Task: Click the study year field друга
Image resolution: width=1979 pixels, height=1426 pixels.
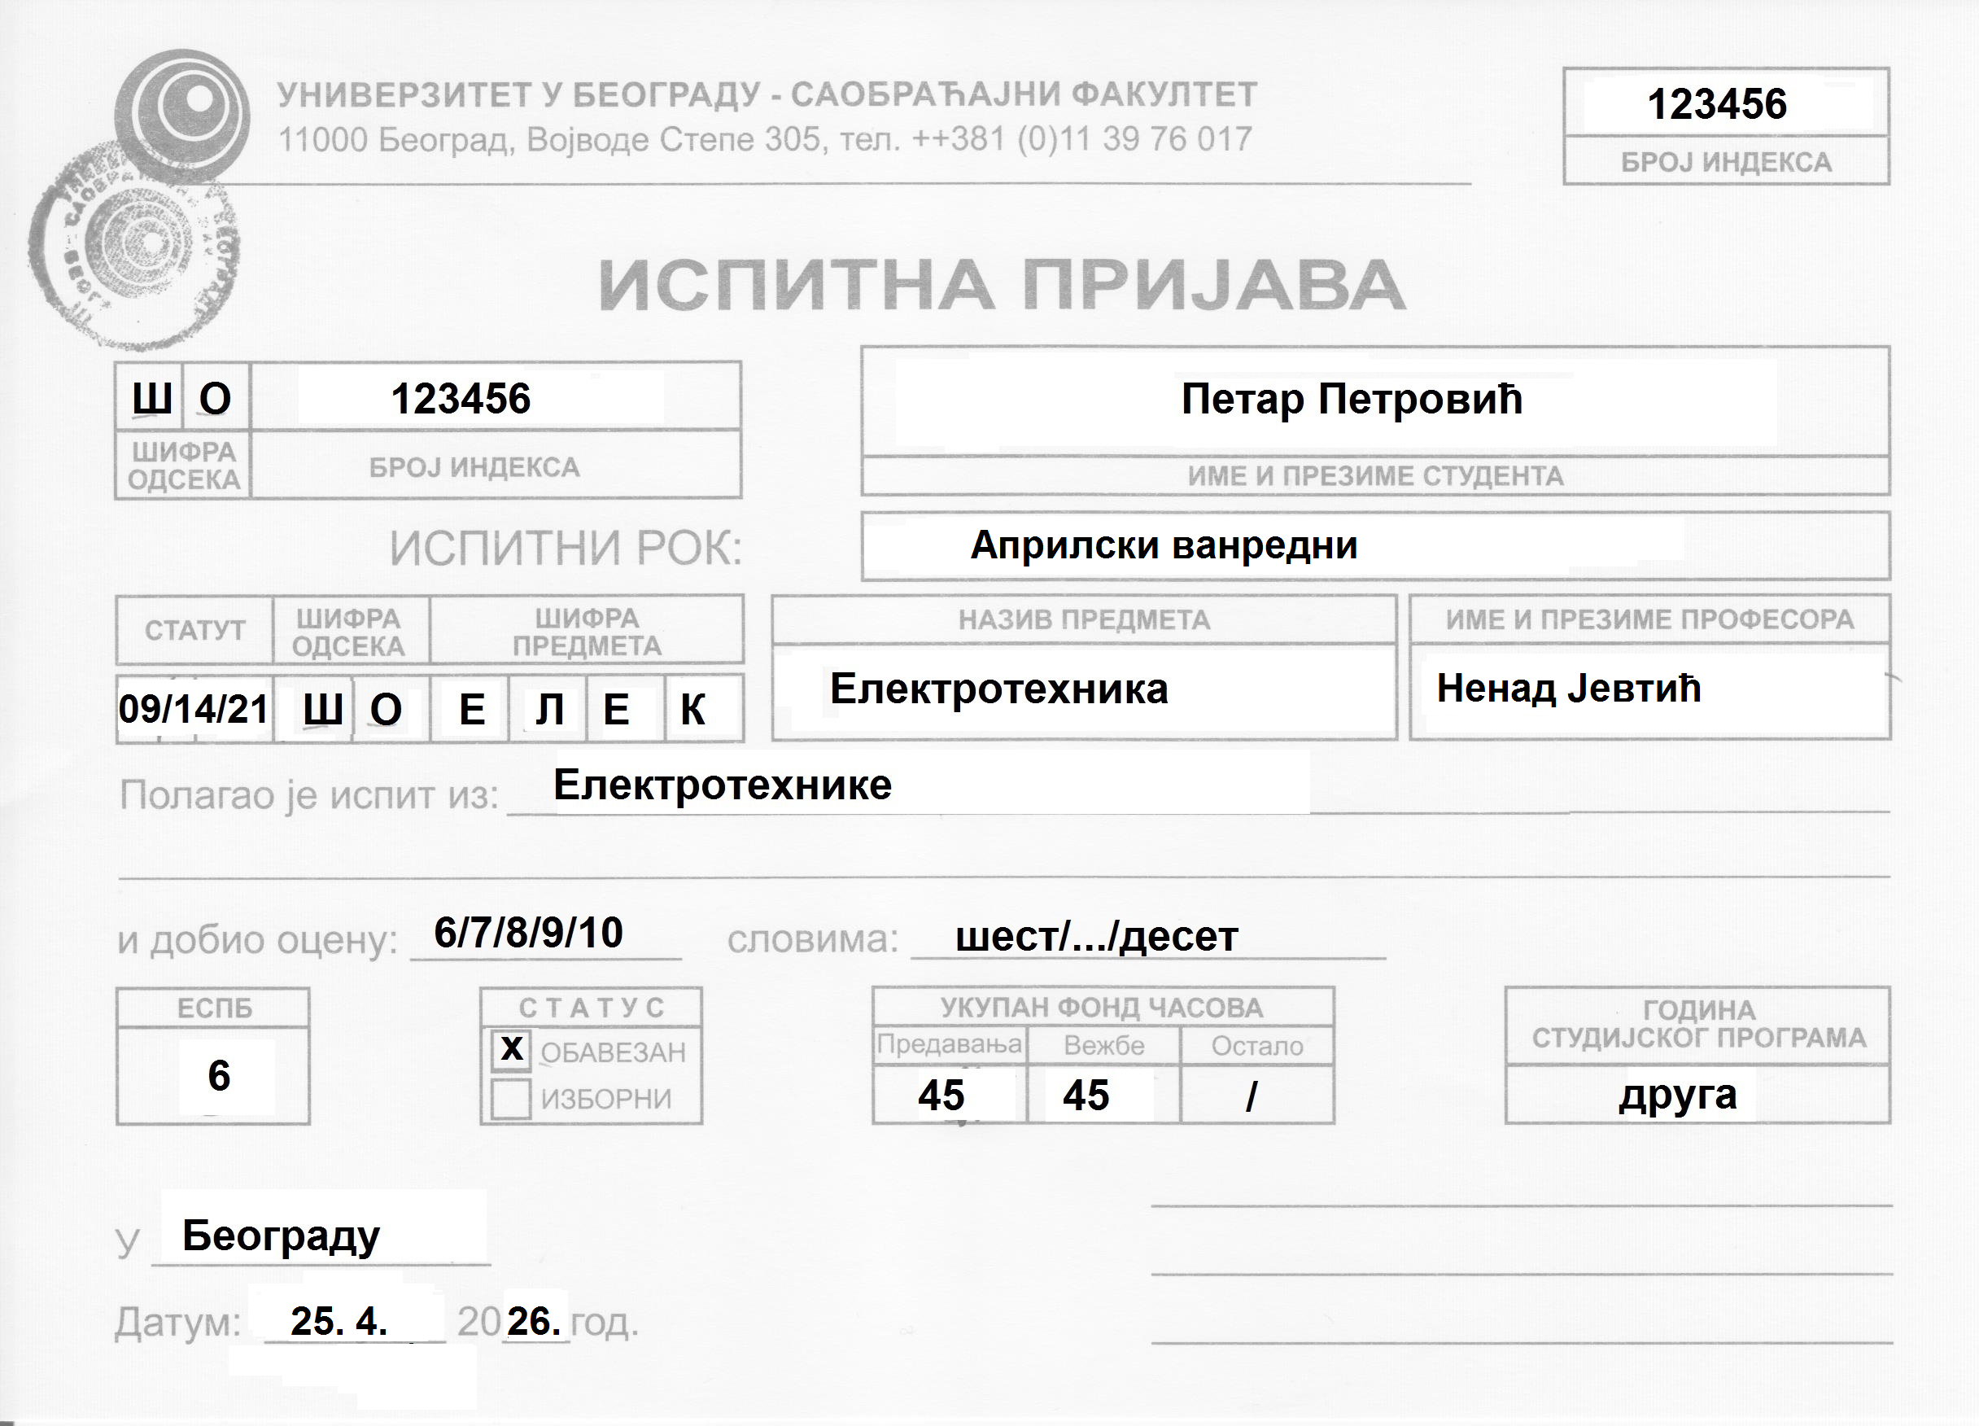Action: 1677,1095
